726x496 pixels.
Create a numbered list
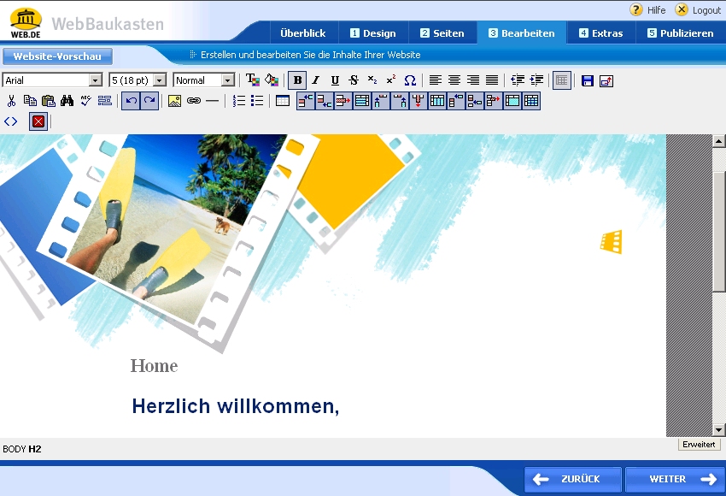point(239,101)
